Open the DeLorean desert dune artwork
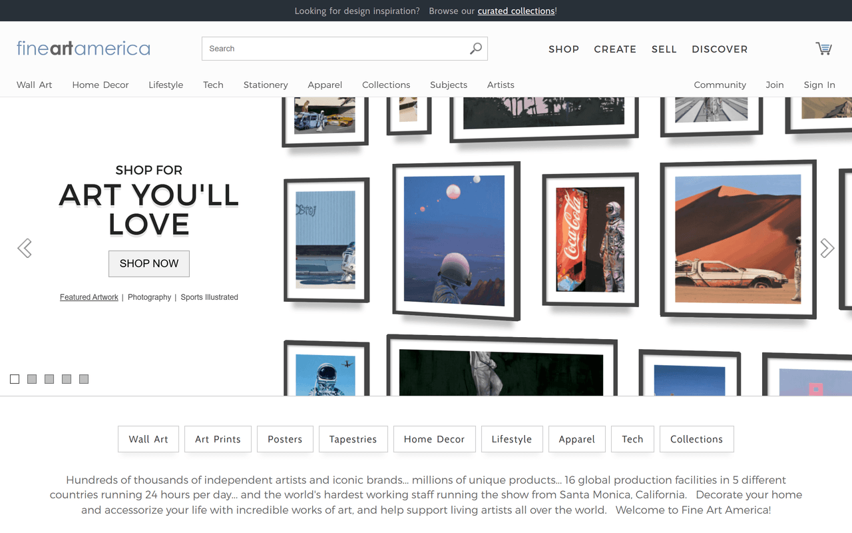Image resolution: width=852 pixels, height=533 pixels. [738, 239]
